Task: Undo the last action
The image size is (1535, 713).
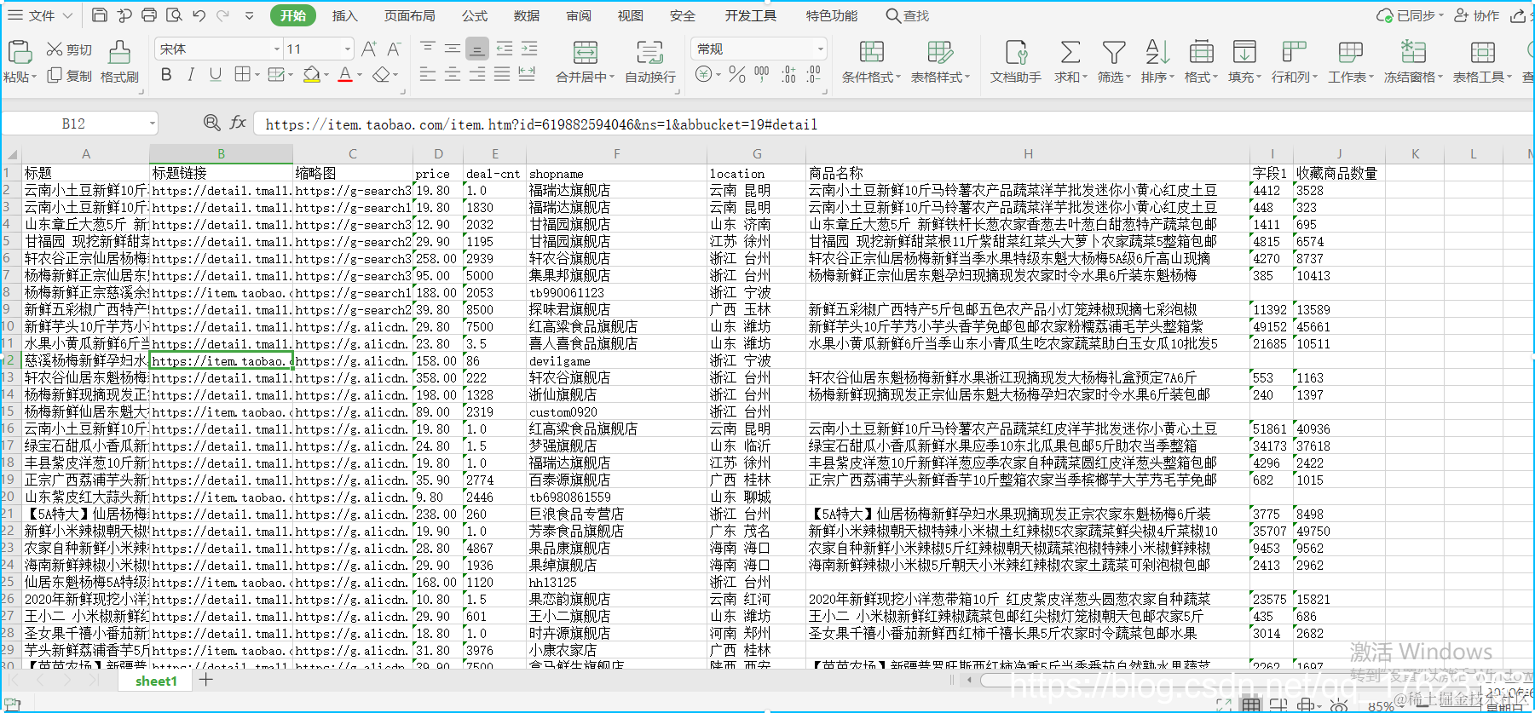Action: point(199,15)
